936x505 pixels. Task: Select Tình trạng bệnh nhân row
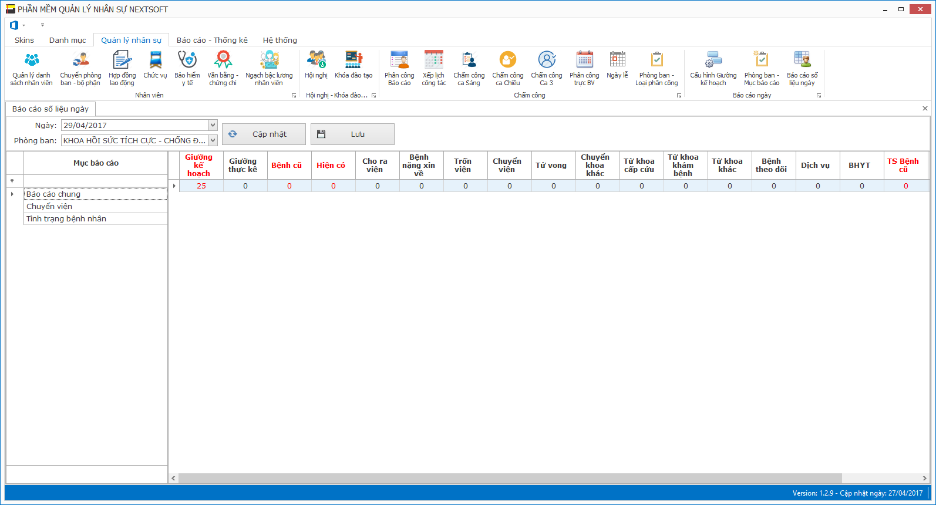tap(96, 218)
